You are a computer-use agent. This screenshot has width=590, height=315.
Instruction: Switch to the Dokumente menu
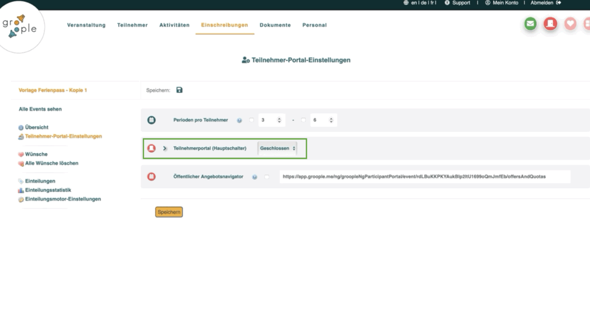275,25
